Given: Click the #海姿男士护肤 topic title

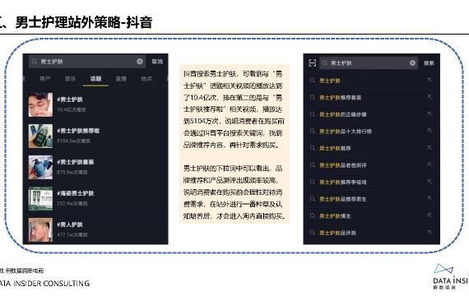Looking at the screenshot, I should pyautogui.click(x=76, y=193).
